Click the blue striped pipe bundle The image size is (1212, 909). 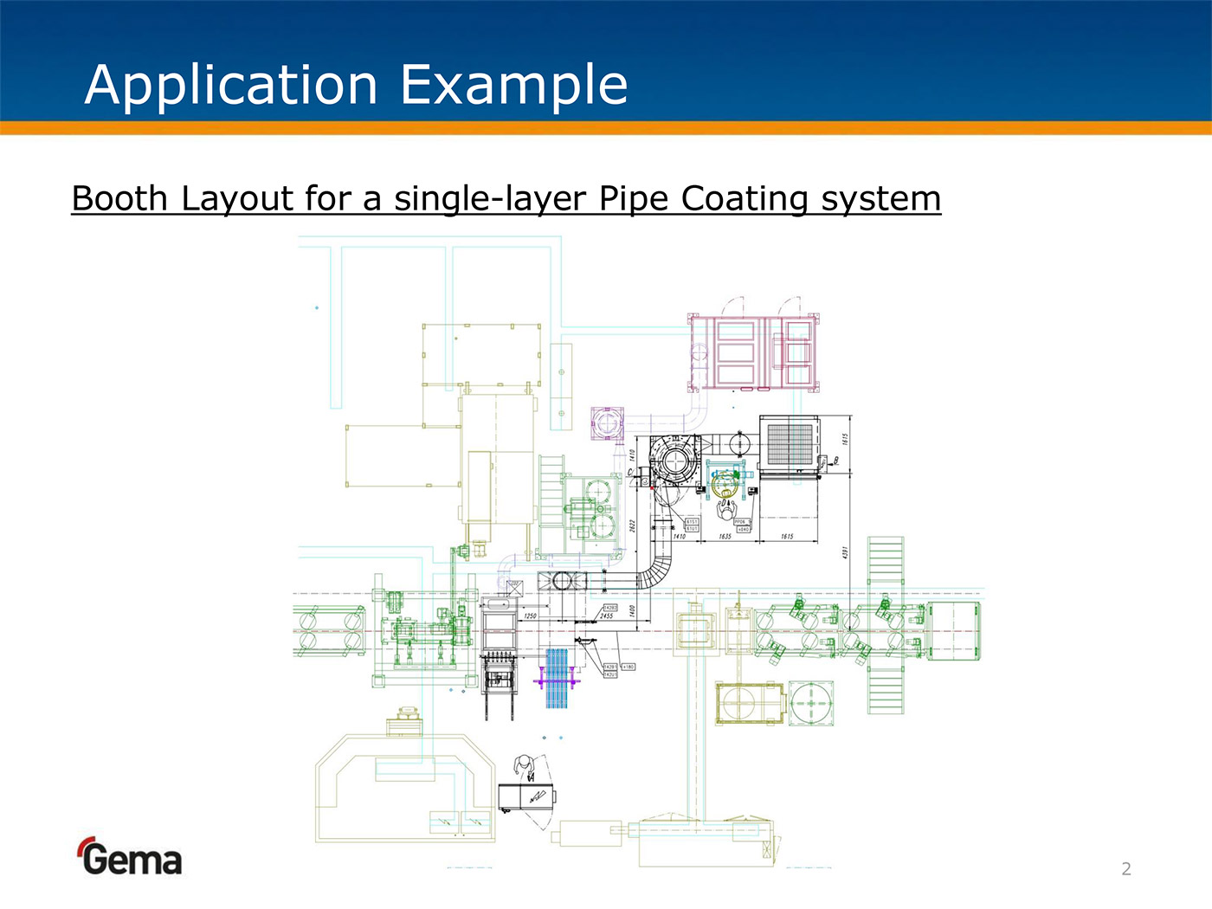click(x=558, y=677)
